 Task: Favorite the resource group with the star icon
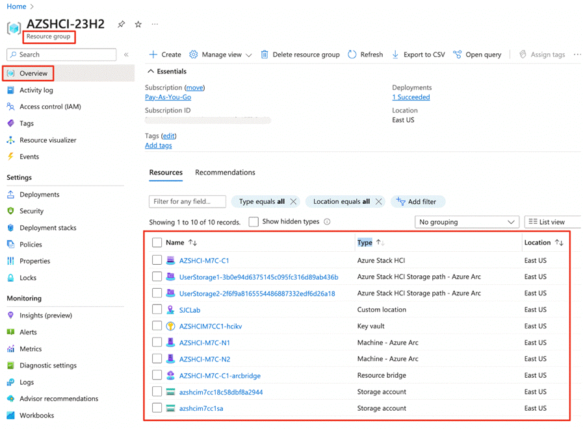tap(138, 25)
